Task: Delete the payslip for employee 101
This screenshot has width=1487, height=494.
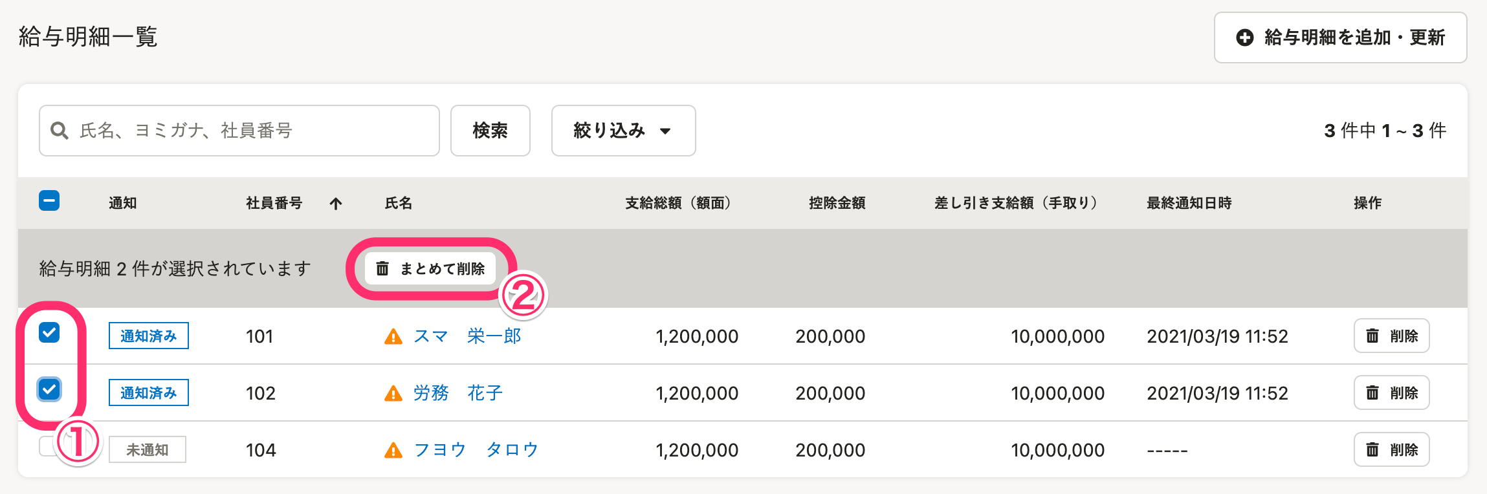Action: point(1391,336)
